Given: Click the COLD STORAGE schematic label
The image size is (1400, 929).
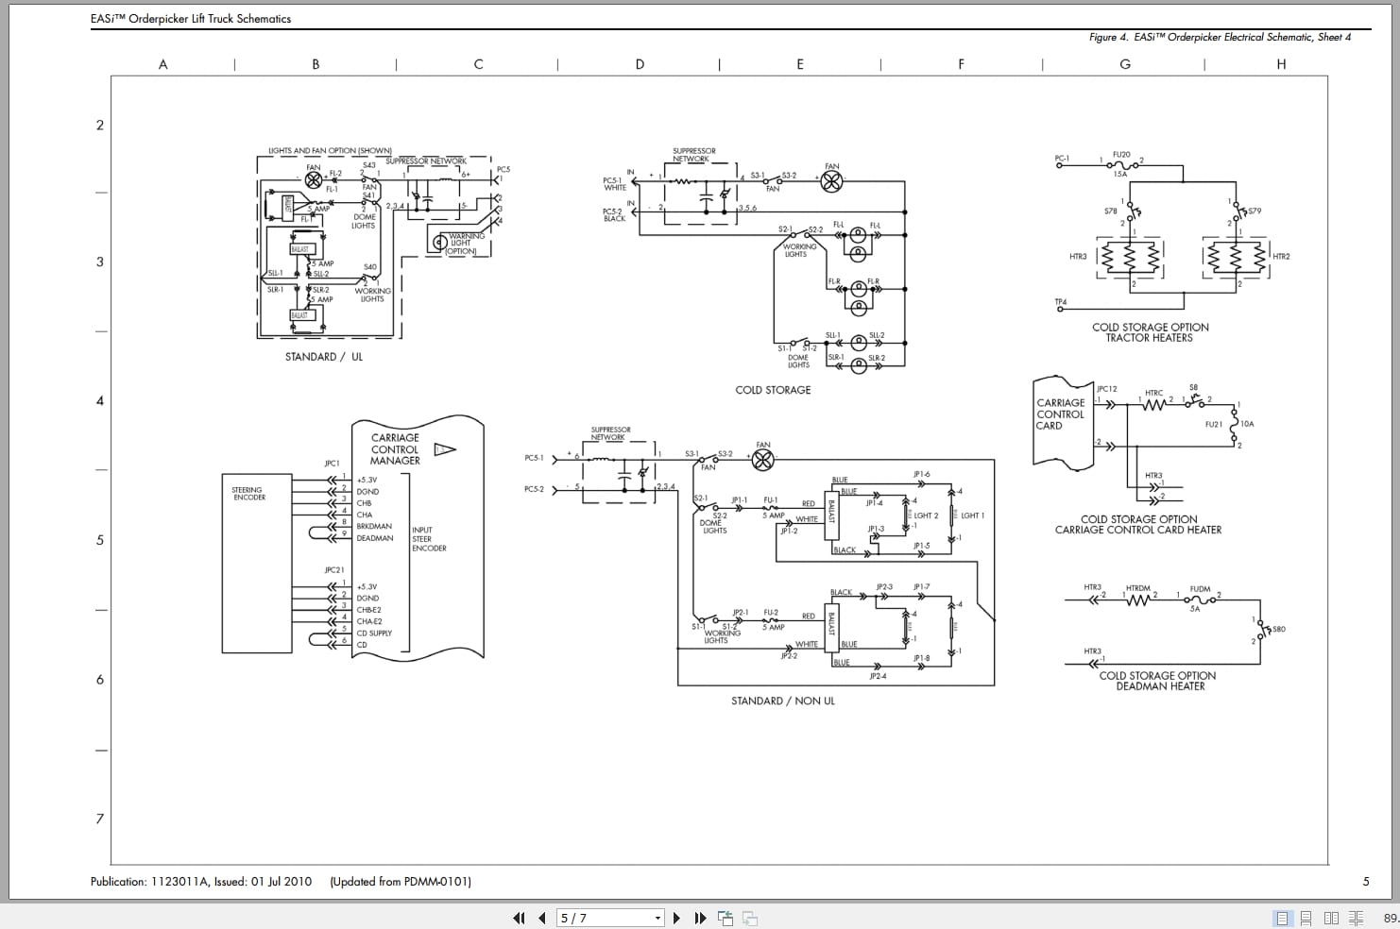Looking at the screenshot, I should (x=773, y=389).
